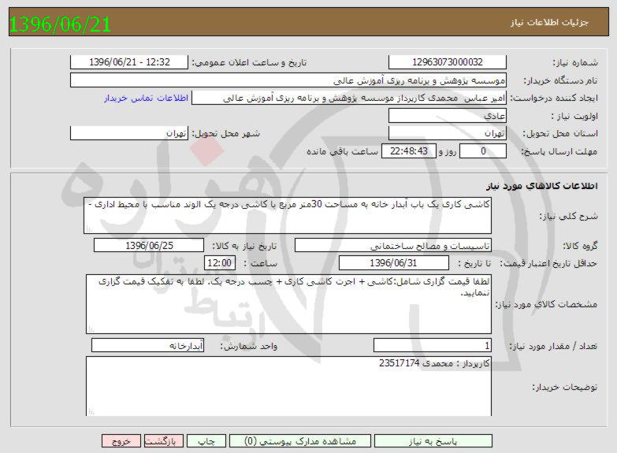This screenshot has height=453, width=617.
Task: Click the بازگشت back button
Action: click(163, 441)
